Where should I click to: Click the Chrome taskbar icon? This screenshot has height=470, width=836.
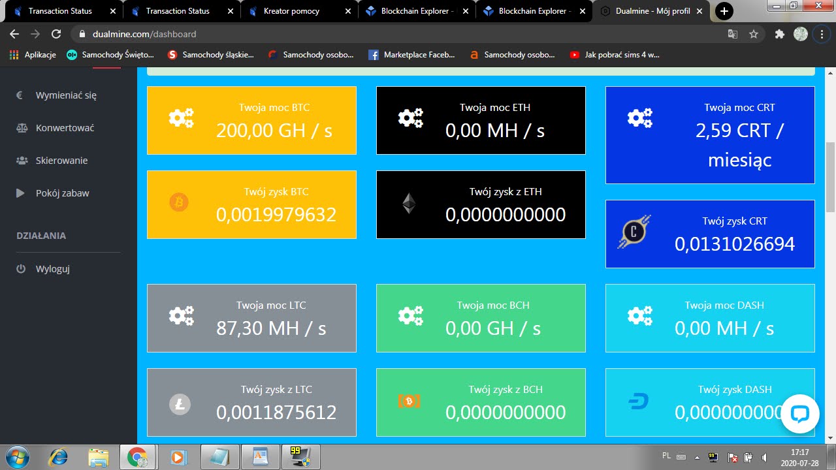(x=138, y=457)
